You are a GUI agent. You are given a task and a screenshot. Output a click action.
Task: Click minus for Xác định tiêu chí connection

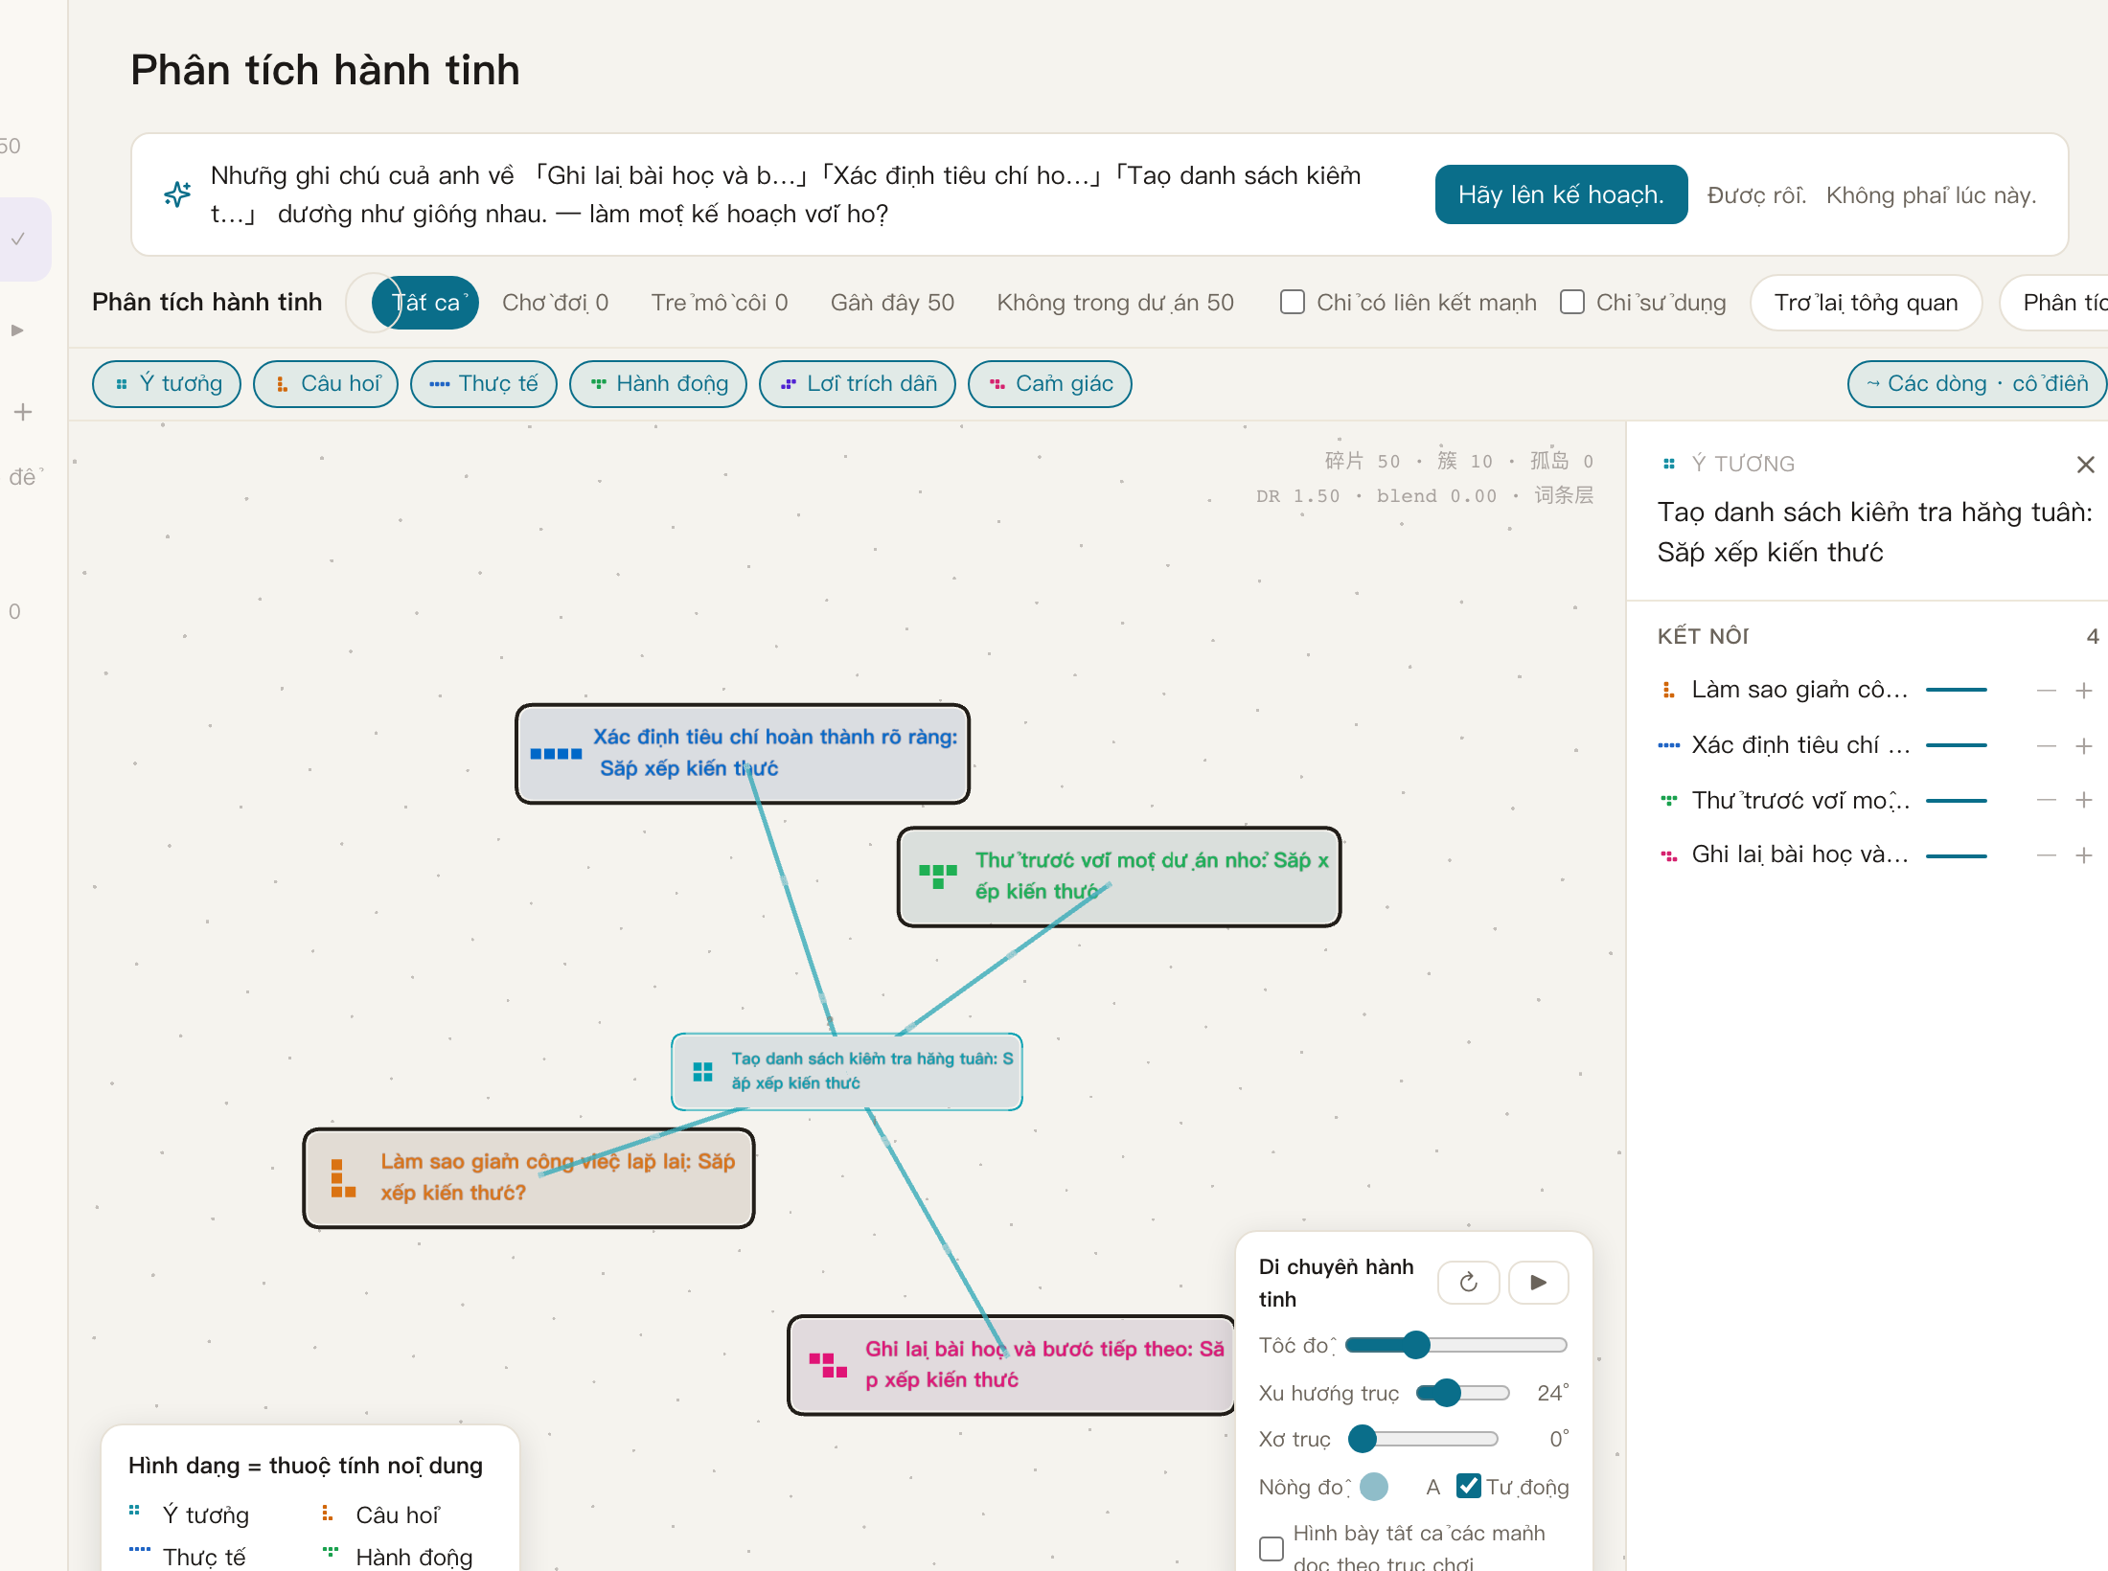coord(2047,746)
